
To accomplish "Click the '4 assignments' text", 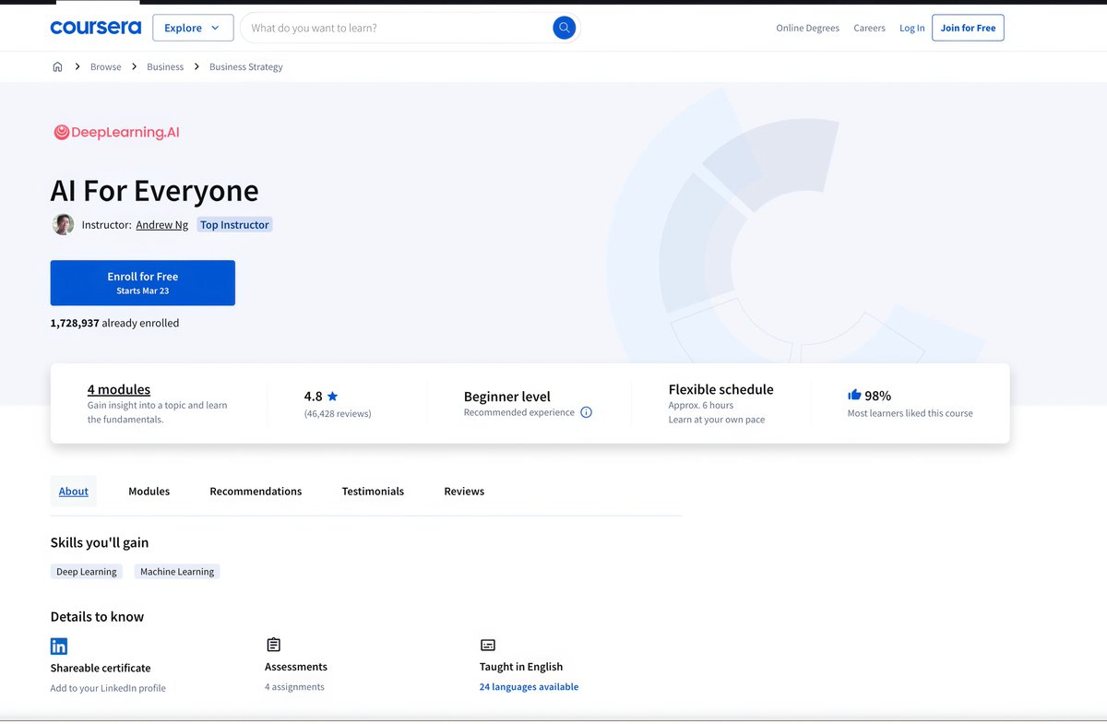I will (x=294, y=686).
